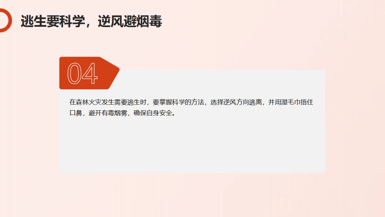Select the gray content box empty area
This screenshot has width=385, height=217.
click(192, 145)
